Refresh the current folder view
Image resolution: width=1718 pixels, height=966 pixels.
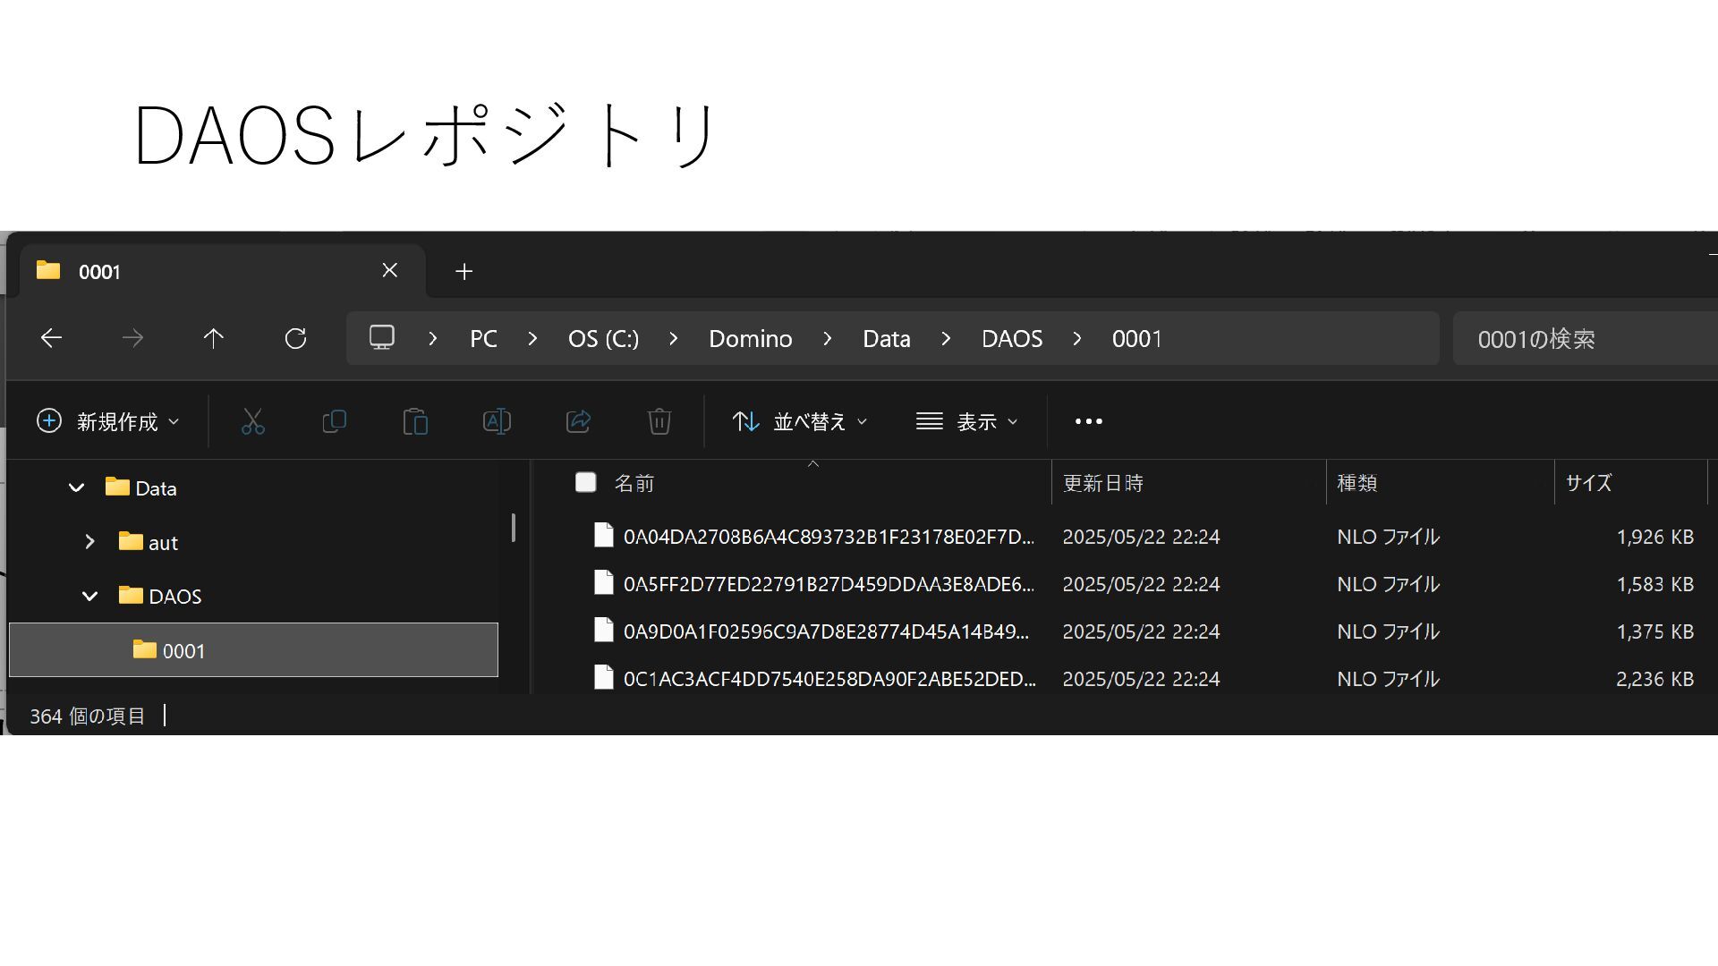click(295, 338)
